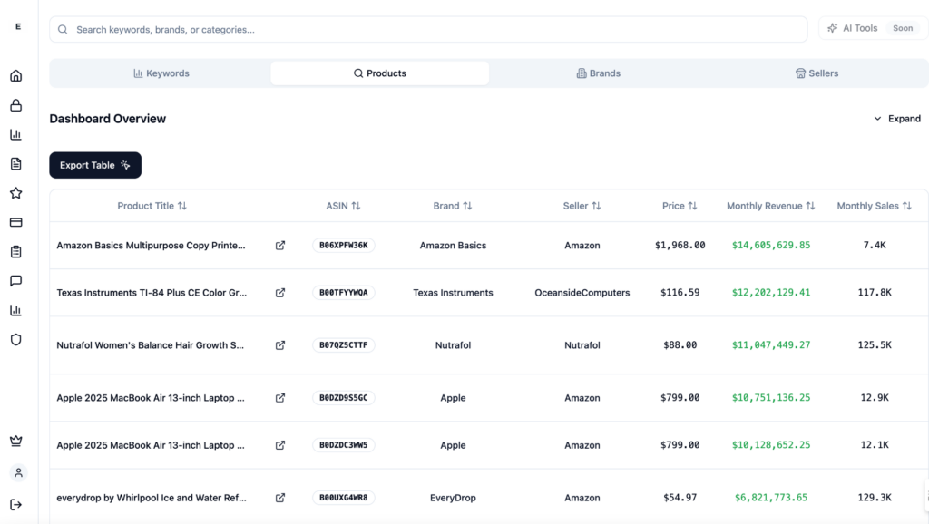Open the home icon in sidebar
The width and height of the screenshot is (929, 524).
point(15,76)
